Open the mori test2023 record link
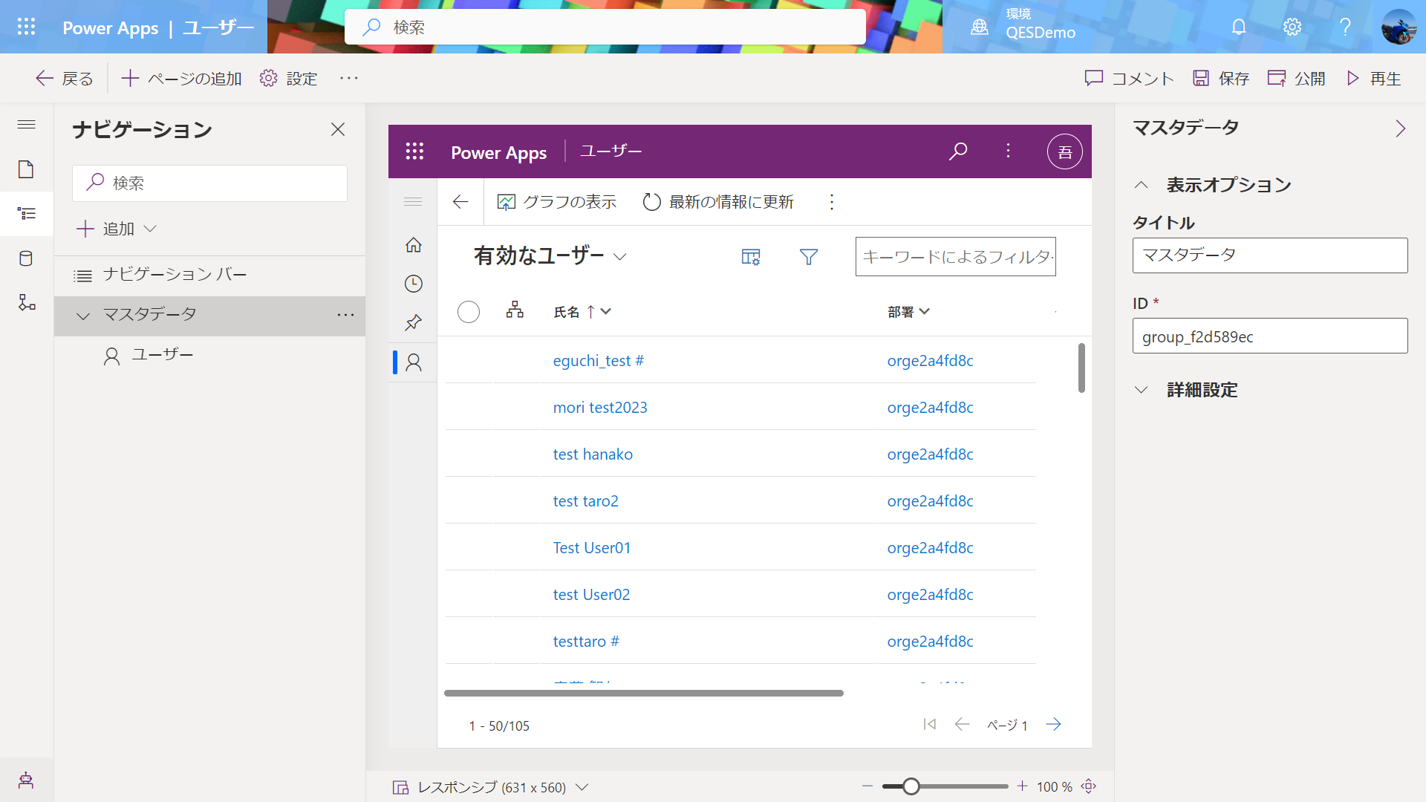This screenshot has height=802, width=1426. point(600,408)
